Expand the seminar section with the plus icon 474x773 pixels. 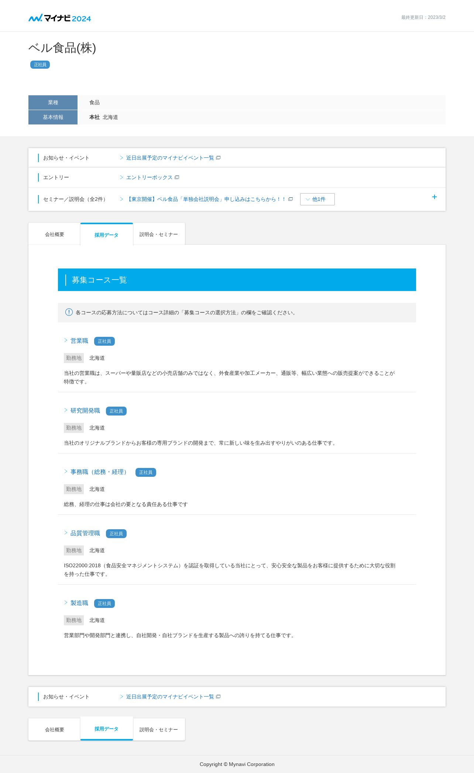click(x=434, y=197)
